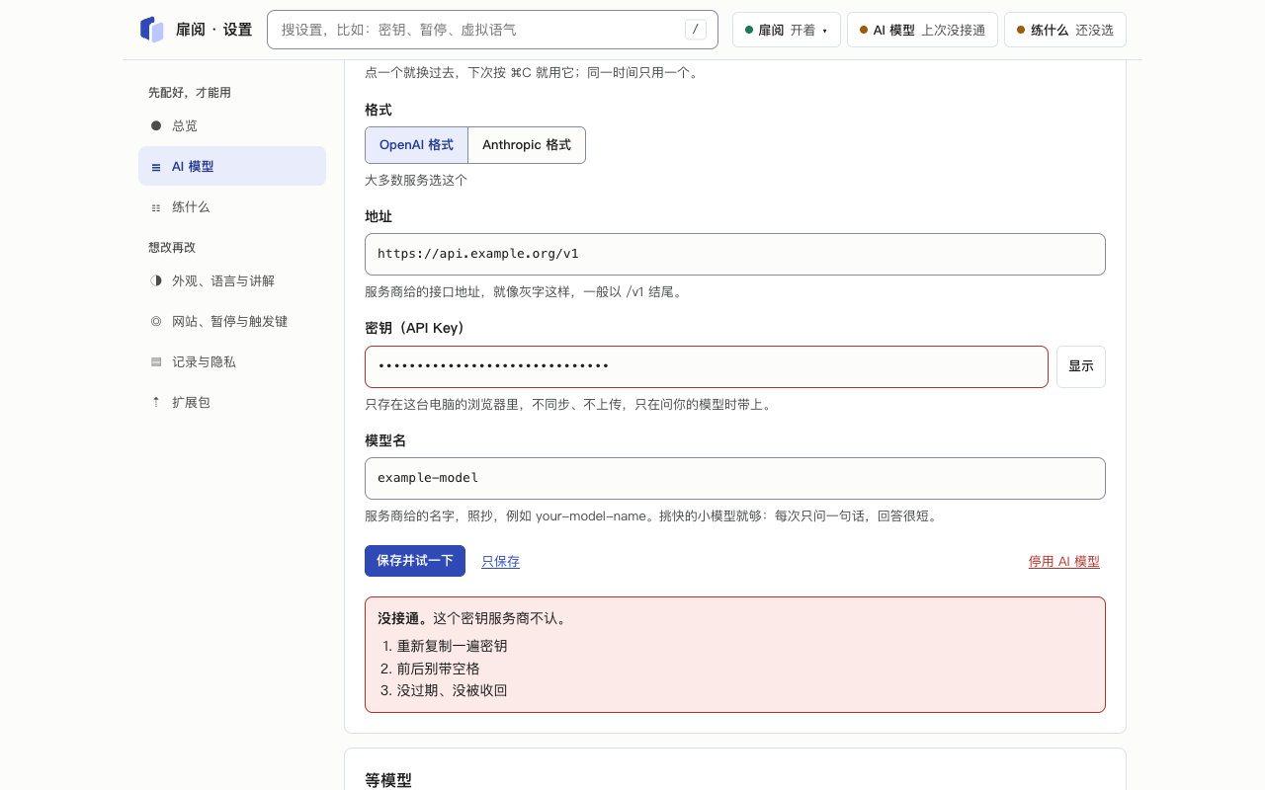Click the tip "没过期、没被收回"
Screen dimensions: 1265x790
tap(453, 690)
